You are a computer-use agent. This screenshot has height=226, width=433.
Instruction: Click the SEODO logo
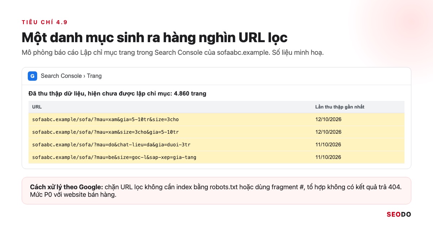(x=399, y=214)
